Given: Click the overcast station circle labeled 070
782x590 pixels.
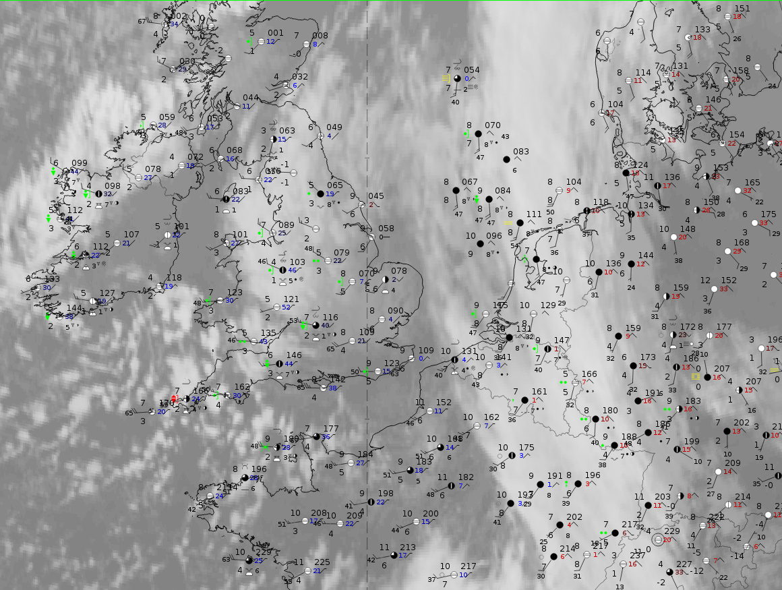Looking at the screenshot, I should click(x=478, y=134).
